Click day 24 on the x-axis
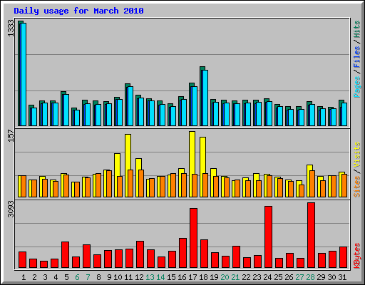Image resolution: width=365 pixels, height=285 pixels. coord(267,277)
